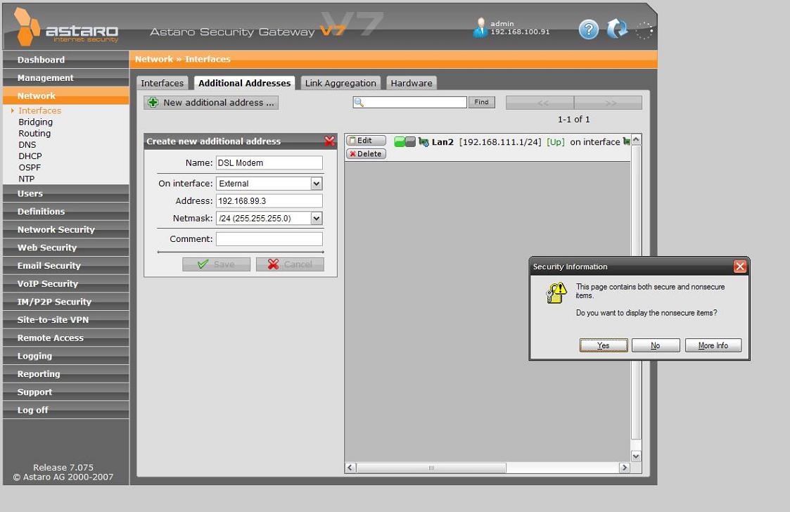The image size is (790, 512).
Task: Open the Logging menu
Action: pyautogui.click(x=66, y=356)
